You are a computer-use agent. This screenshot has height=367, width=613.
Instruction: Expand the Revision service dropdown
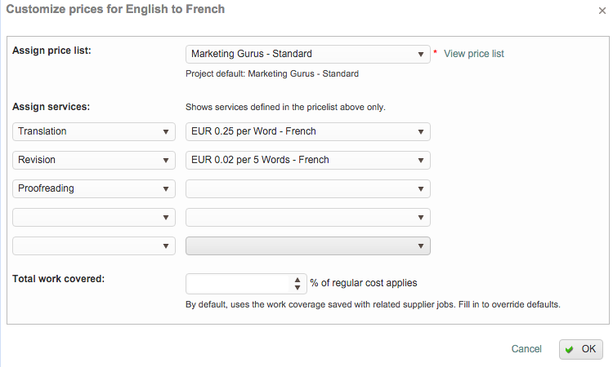point(94,160)
